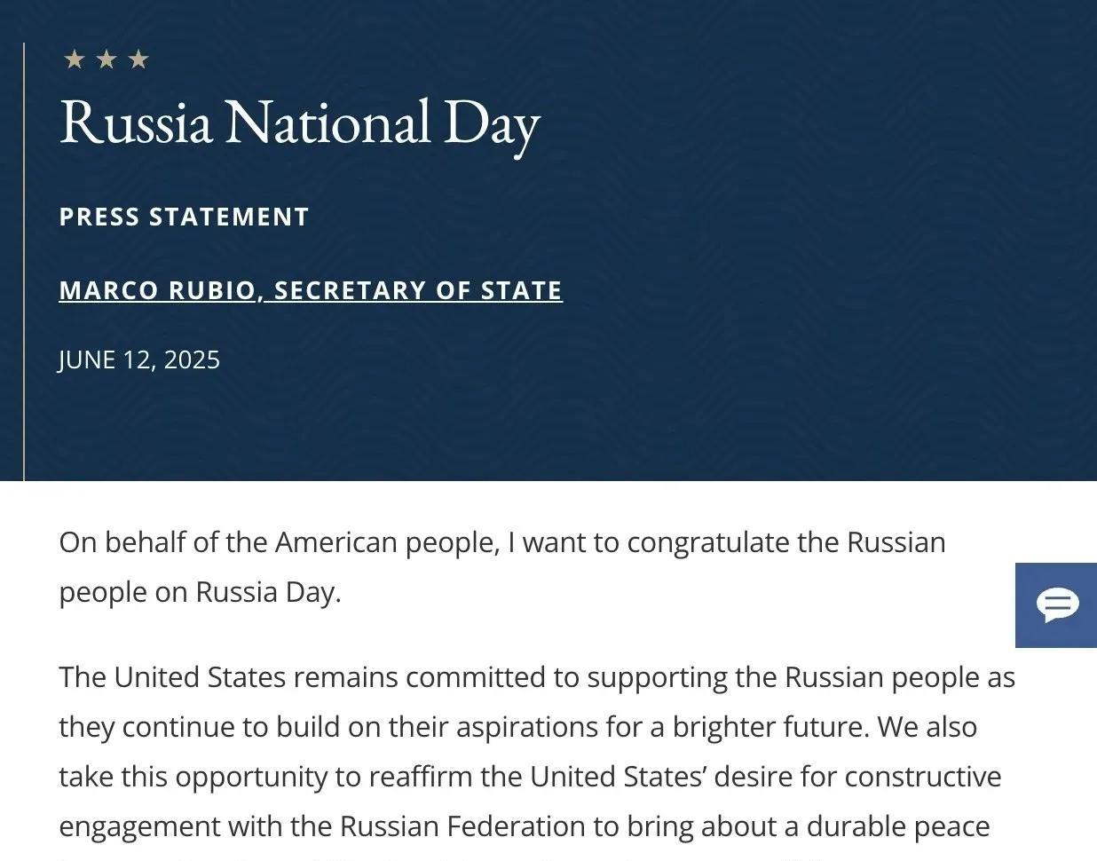Select the PRESS STATEMENT label
Screen dimensions: 1097x861
(x=184, y=217)
